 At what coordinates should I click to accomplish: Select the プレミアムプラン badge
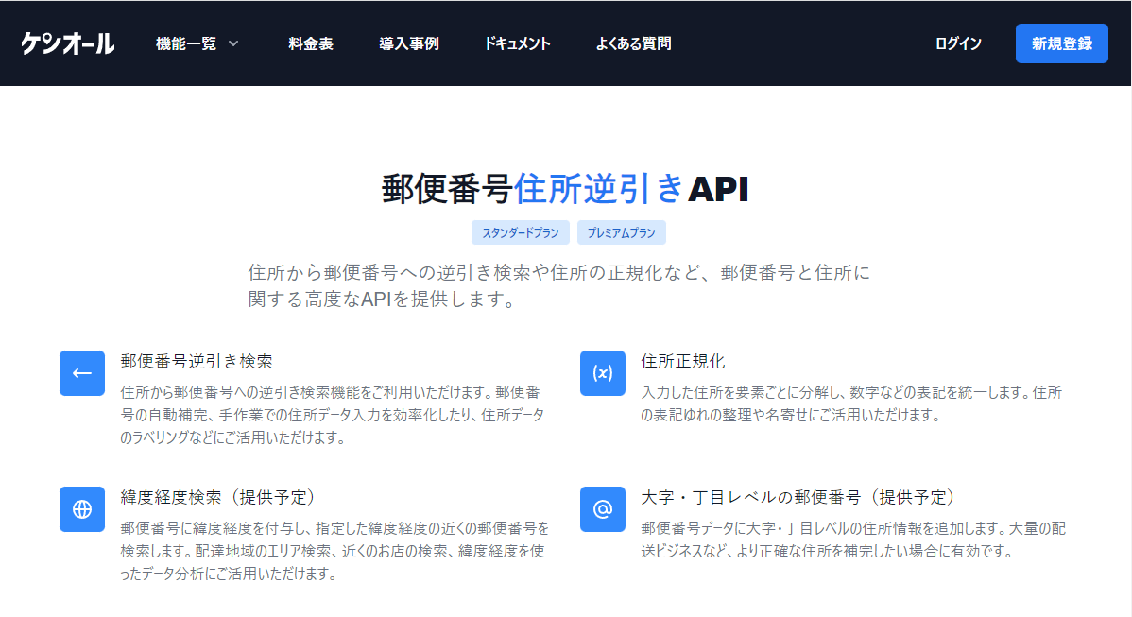click(622, 232)
